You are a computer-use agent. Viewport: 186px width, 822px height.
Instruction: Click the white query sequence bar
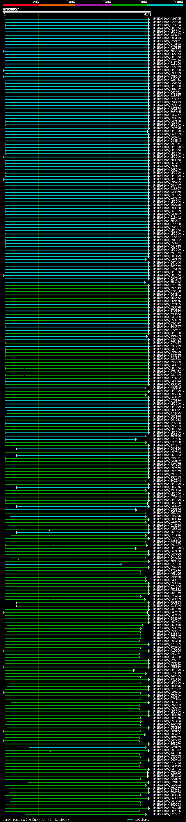pos(76,12)
